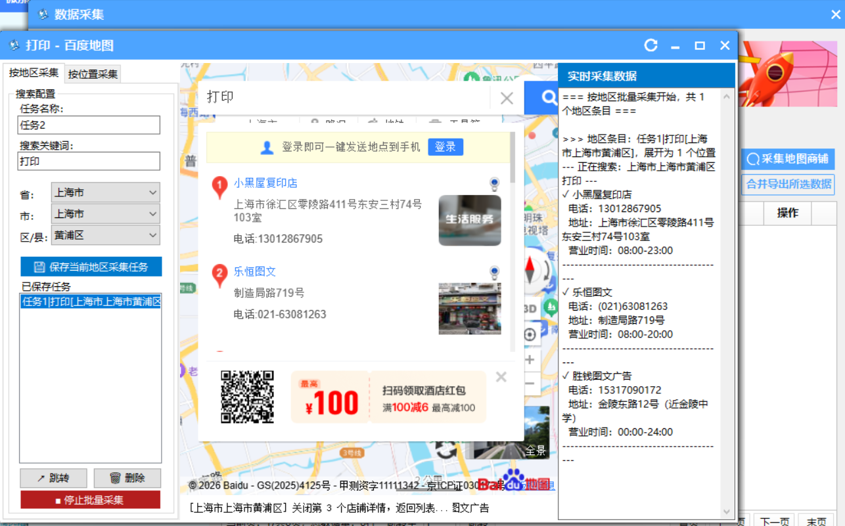Click the map zoom in plus button
The image size is (845, 526).
[x=530, y=360]
